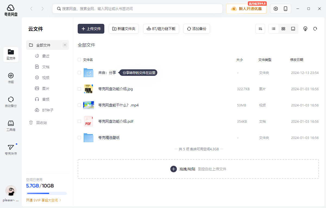Screen dimensions: 326x208
Task: Collapse the 全部文件 tree chevron
Action: coord(65,45)
